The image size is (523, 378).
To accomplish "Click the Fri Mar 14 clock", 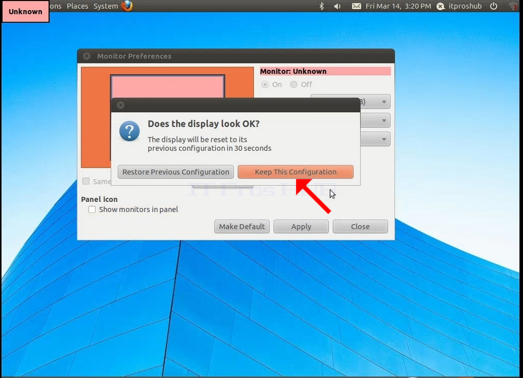I will [398, 6].
